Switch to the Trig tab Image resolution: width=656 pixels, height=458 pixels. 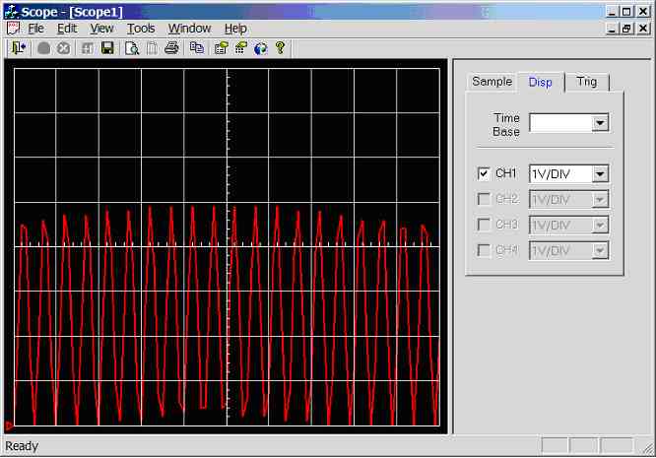click(x=587, y=82)
